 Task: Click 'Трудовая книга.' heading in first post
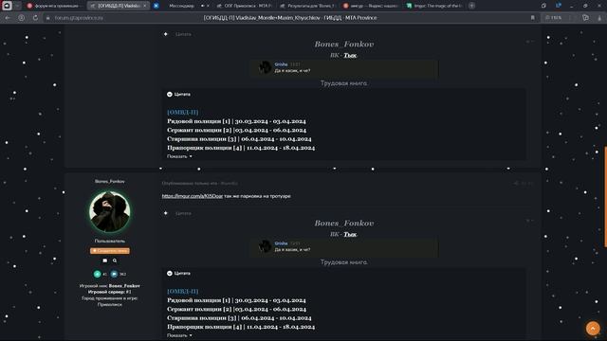343,83
